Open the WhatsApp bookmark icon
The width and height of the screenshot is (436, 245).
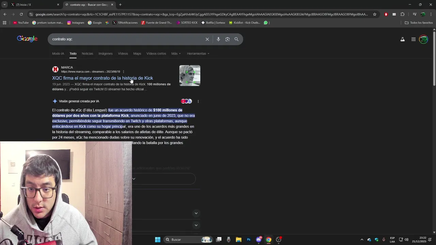[x=266, y=23]
